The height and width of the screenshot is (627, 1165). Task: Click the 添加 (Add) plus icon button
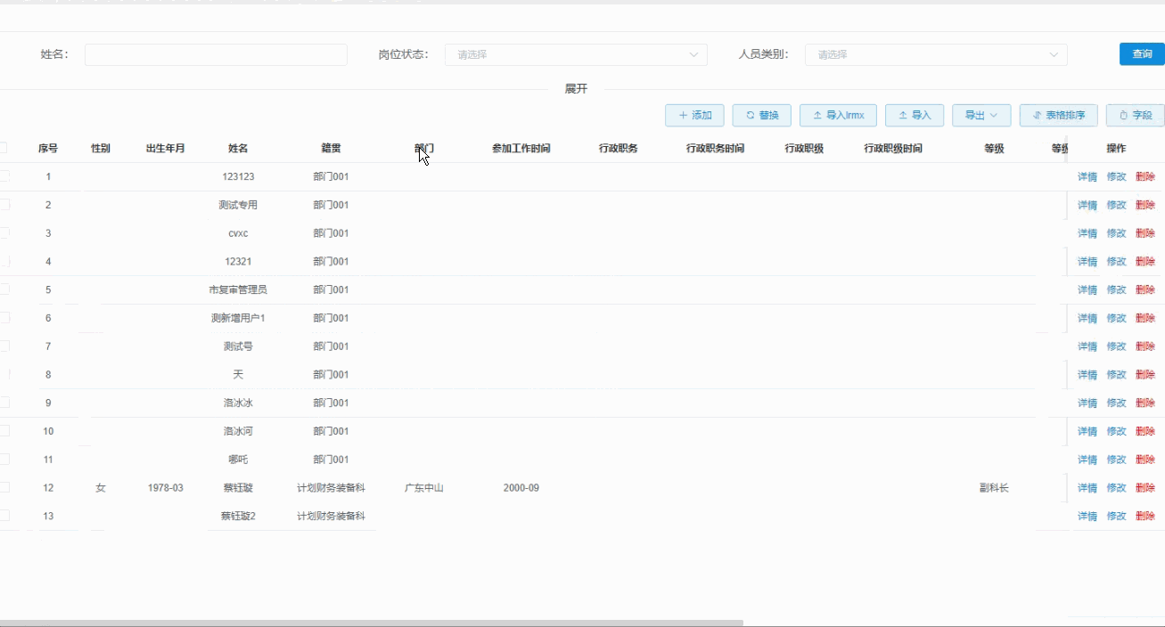click(x=694, y=115)
